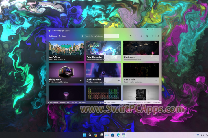Open the more options dots on Living Room
Image resolution: width=208 pixels, height=138 pixels.
[81, 80]
